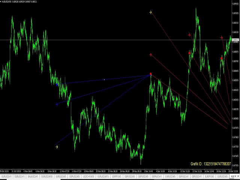Click the '4 Nov 06:45' time label
This screenshot has height=180, width=240.
28,171
